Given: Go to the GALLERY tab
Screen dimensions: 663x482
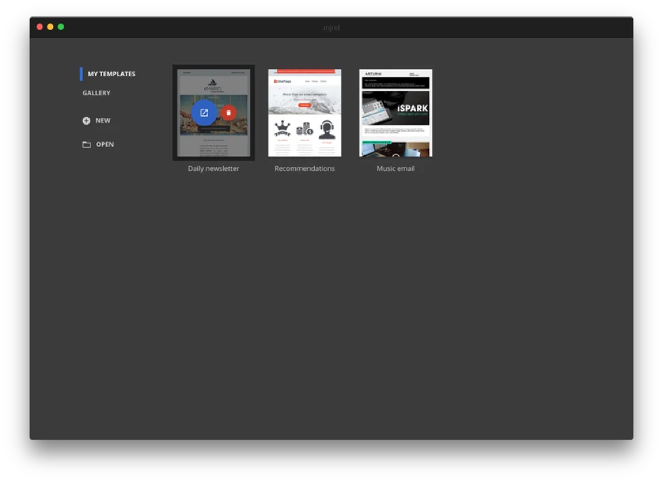Looking at the screenshot, I should (x=97, y=93).
